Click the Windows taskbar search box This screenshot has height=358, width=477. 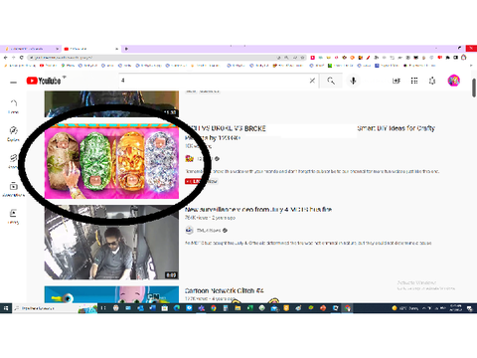coord(55,308)
